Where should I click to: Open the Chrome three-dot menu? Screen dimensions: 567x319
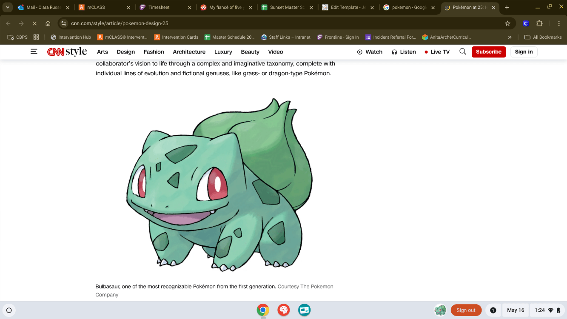(x=559, y=23)
